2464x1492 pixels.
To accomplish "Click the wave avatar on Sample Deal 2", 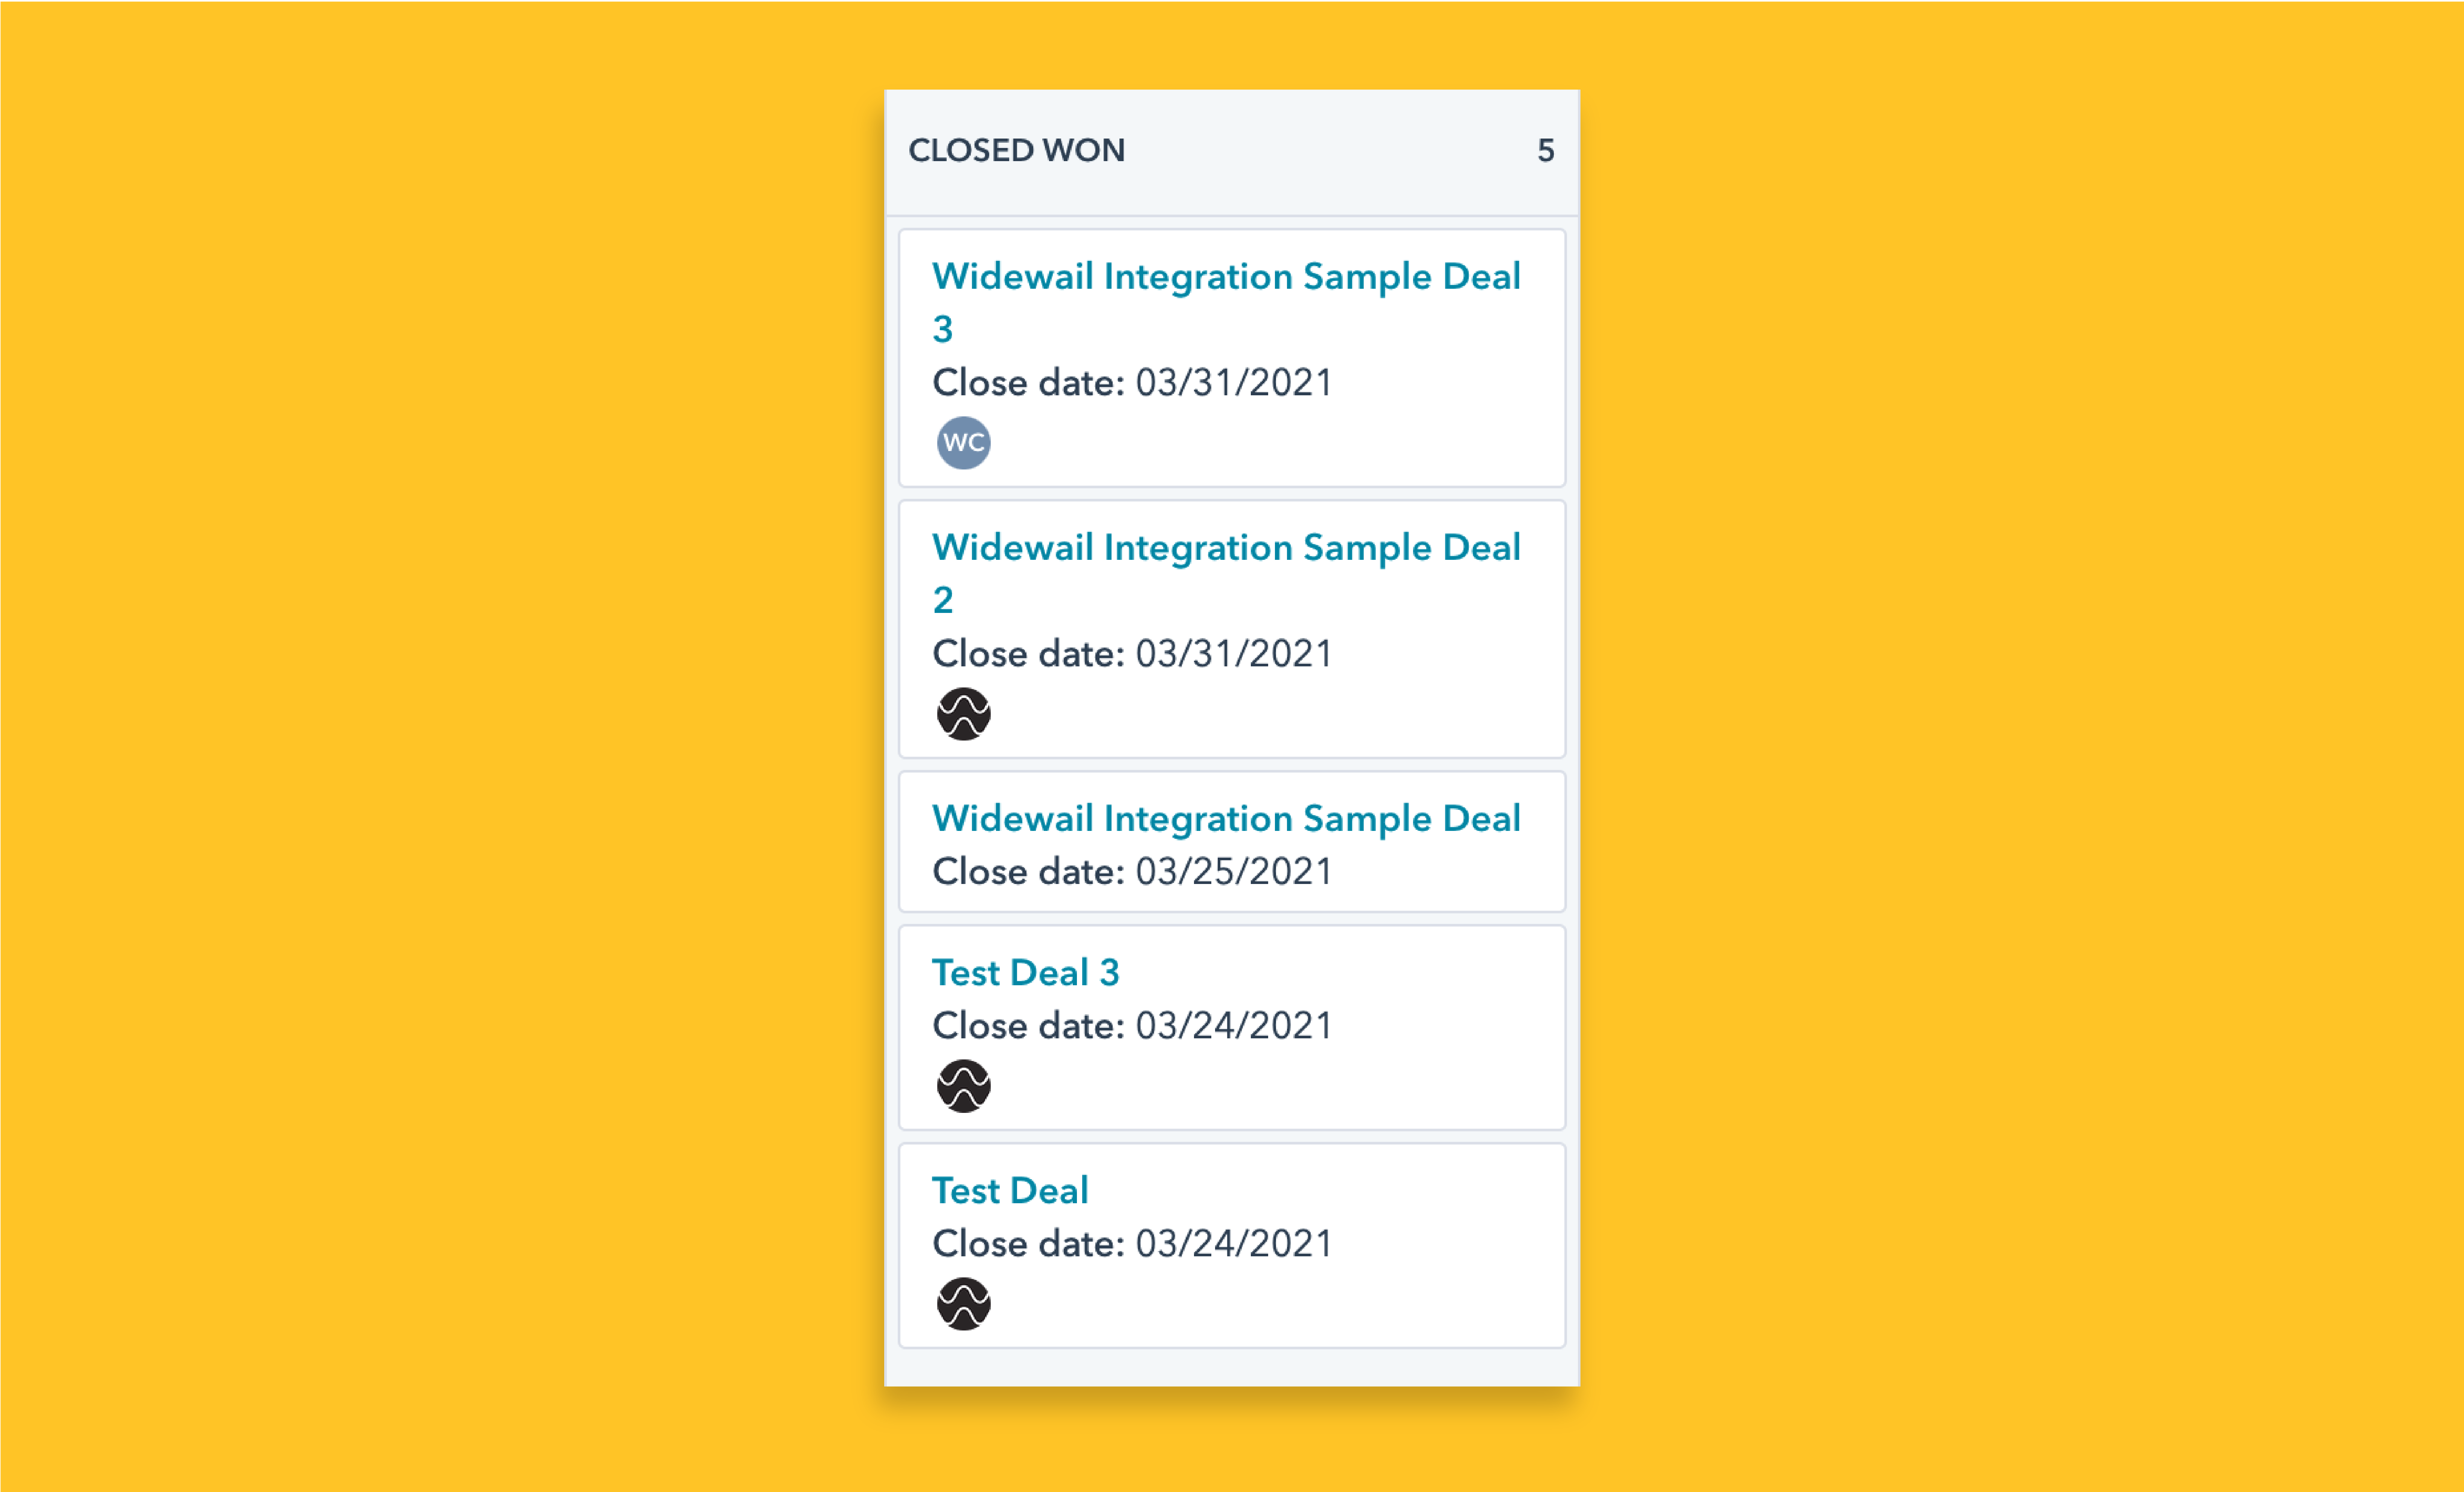I will pyautogui.click(x=963, y=714).
